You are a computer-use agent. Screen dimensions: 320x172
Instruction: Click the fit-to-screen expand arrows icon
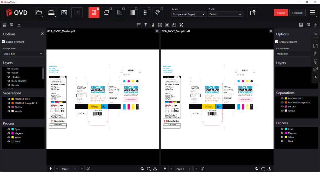(x=181, y=25)
